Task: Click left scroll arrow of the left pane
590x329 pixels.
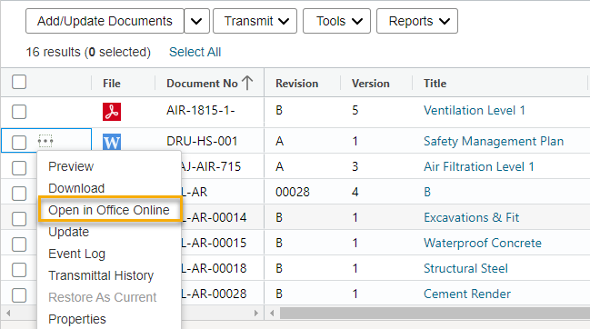Action: [8, 313]
